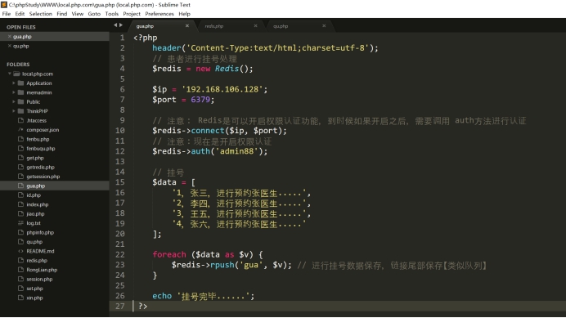Open redis.php from the sidebar
This screenshot has width=566, height=318.
click(37, 261)
